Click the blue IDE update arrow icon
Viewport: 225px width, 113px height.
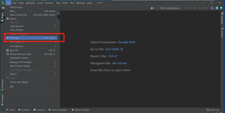pos(217,8)
